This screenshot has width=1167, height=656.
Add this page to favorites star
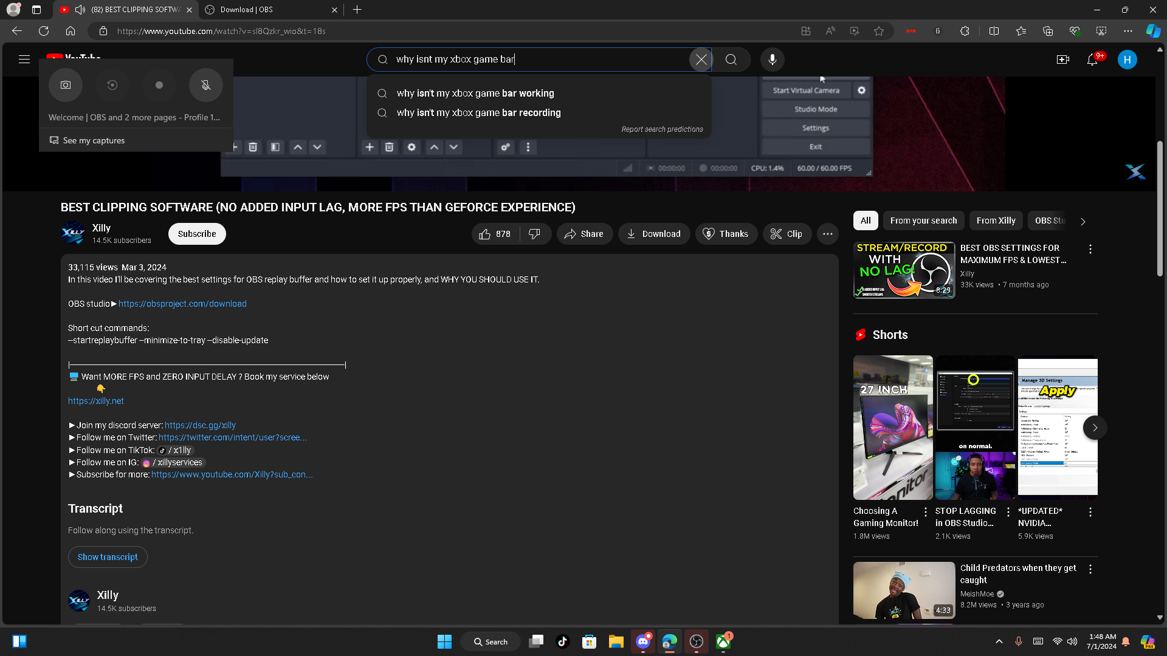point(879,31)
